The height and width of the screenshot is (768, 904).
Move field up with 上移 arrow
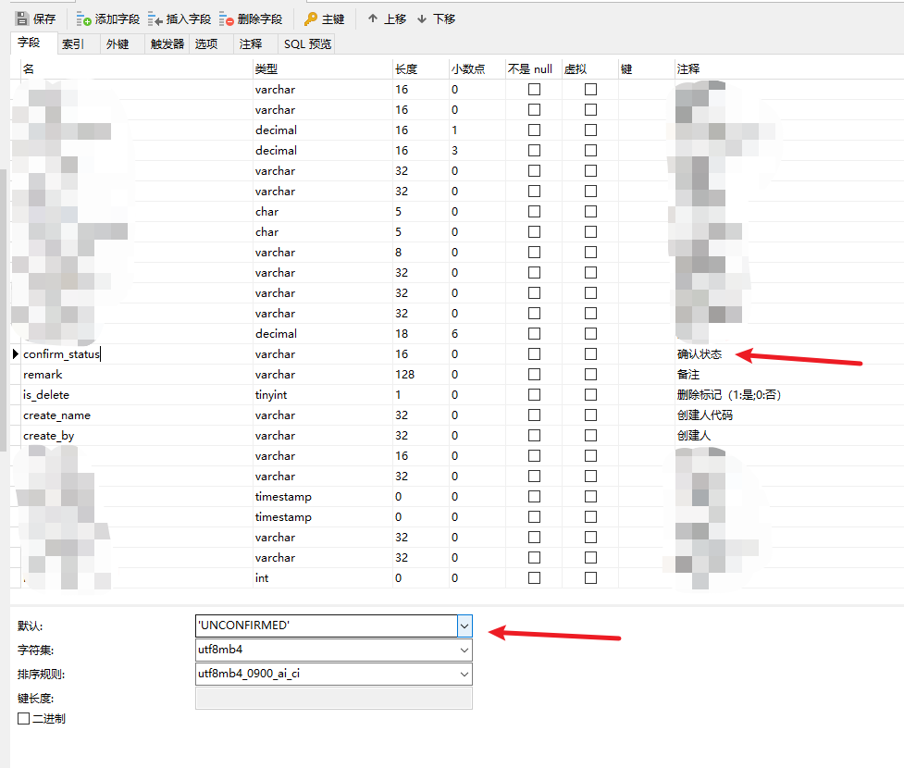(x=373, y=19)
